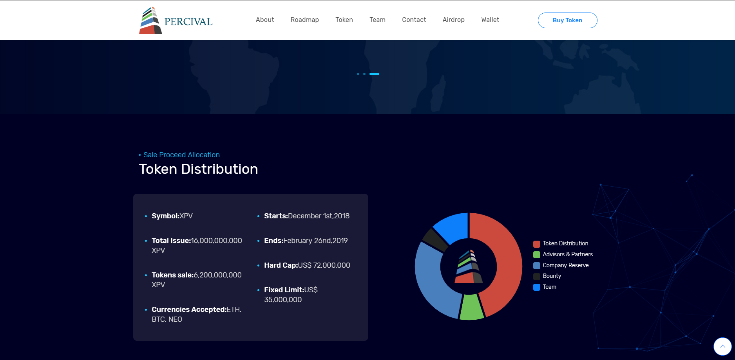Open the Contact nav link
The width and height of the screenshot is (735, 360).
click(414, 20)
